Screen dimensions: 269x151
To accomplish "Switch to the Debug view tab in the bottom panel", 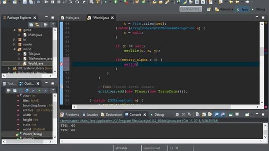I will click(157, 115).
